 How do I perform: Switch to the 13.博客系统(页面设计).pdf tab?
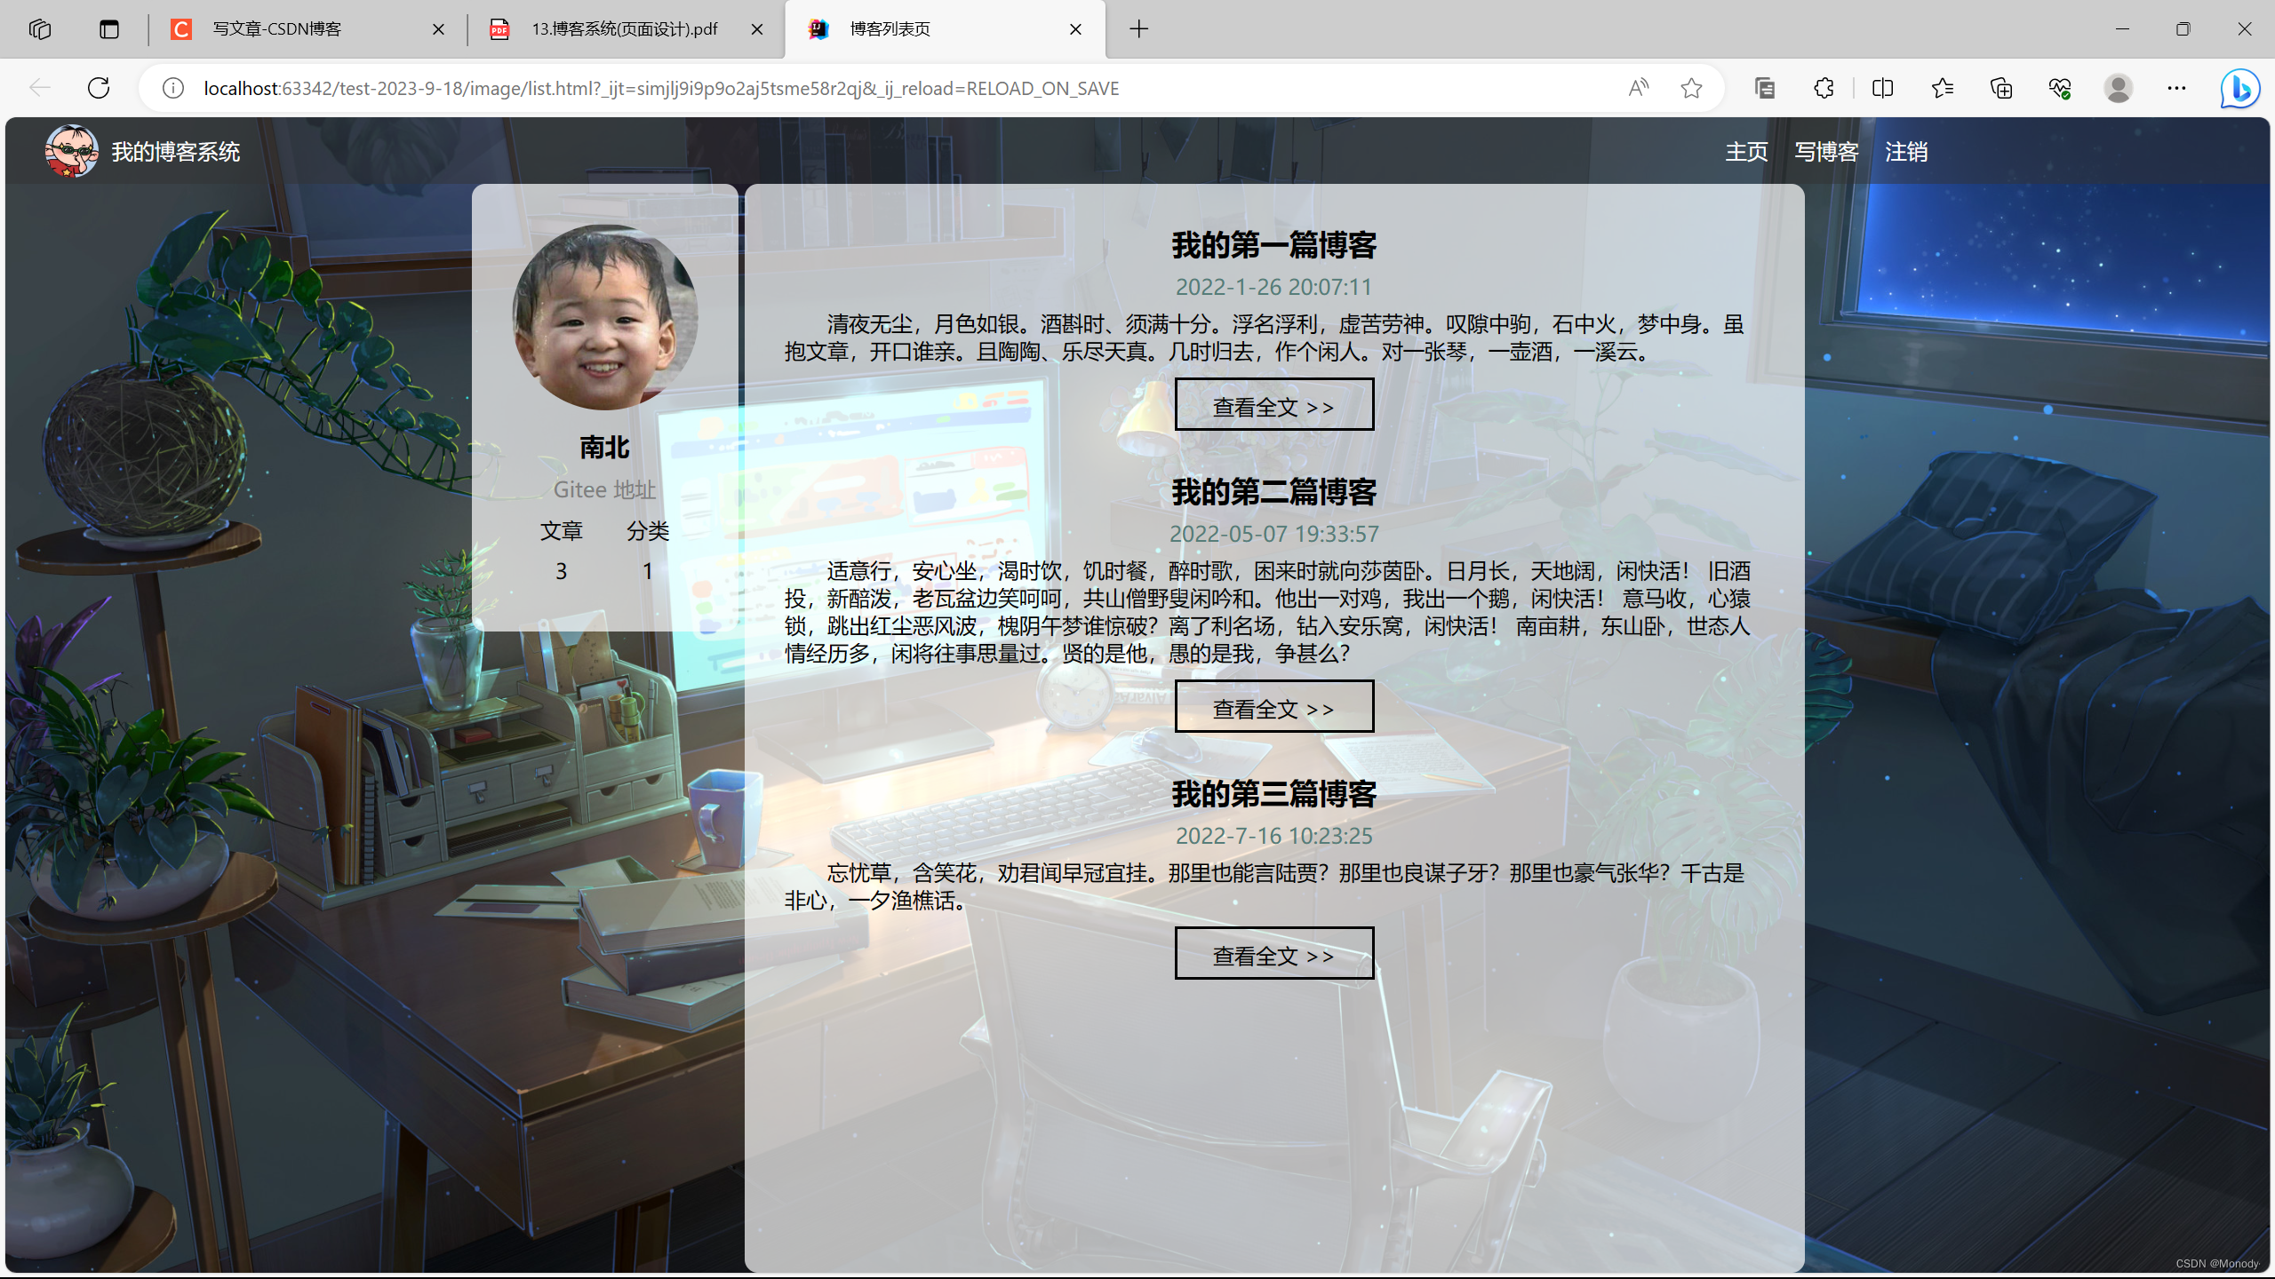tap(625, 29)
